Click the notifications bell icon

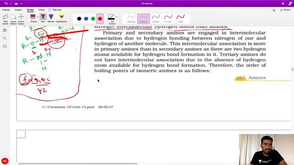click(283, 4)
